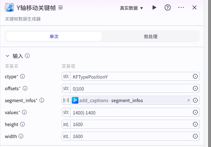Viewport: 211px width, 147px height.
Task: Click the str. type label of values
Action: pyautogui.click(x=66, y=112)
